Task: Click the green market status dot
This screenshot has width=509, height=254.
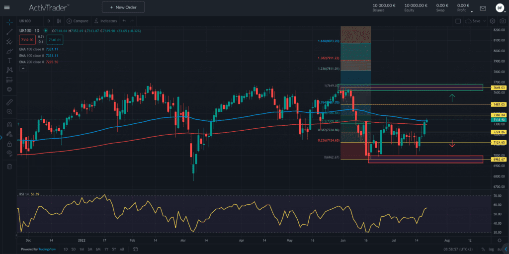Action: tap(45, 30)
